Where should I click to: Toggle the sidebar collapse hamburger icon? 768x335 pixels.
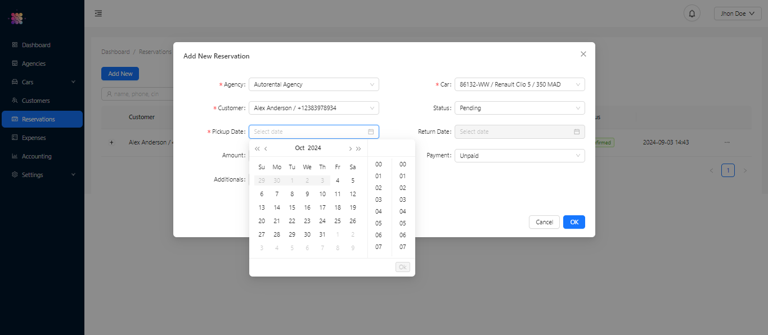(x=98, y=13)
